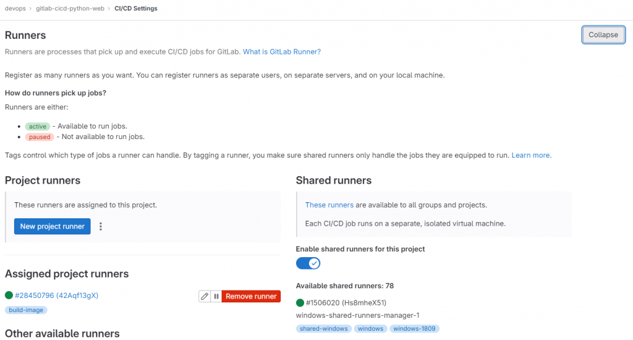Click Other available runners heading
This screenshot has width=633, height=340.
(62, 334)
